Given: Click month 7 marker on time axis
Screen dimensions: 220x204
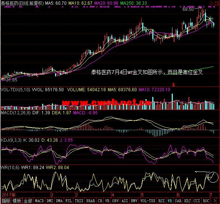Looking at the screenshot, I should pyautogui.click(x=211, y=195).
